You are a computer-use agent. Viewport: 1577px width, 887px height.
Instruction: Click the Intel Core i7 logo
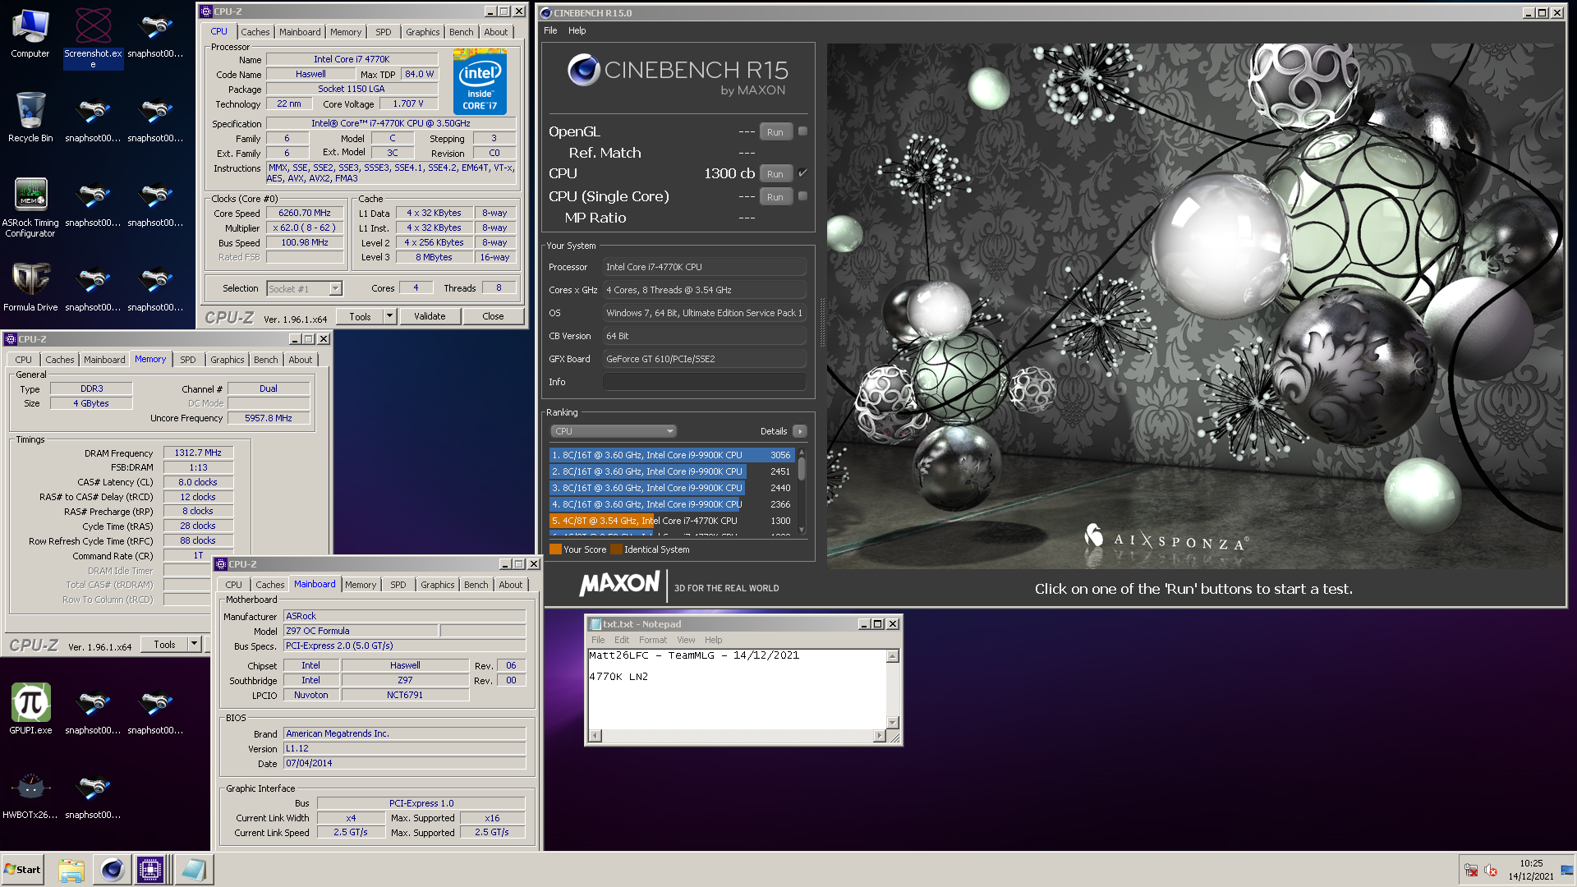pos(480,81)
